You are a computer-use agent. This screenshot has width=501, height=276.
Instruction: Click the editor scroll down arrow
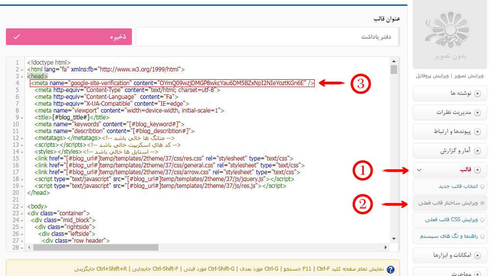(x=394, y=239)
